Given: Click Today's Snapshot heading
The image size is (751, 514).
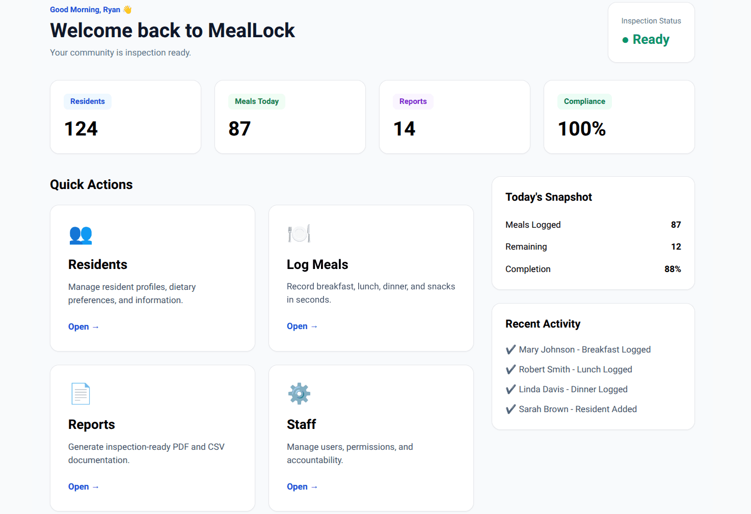Looking at the screenshot, I should pyautogui.click(x=549, y=197).
